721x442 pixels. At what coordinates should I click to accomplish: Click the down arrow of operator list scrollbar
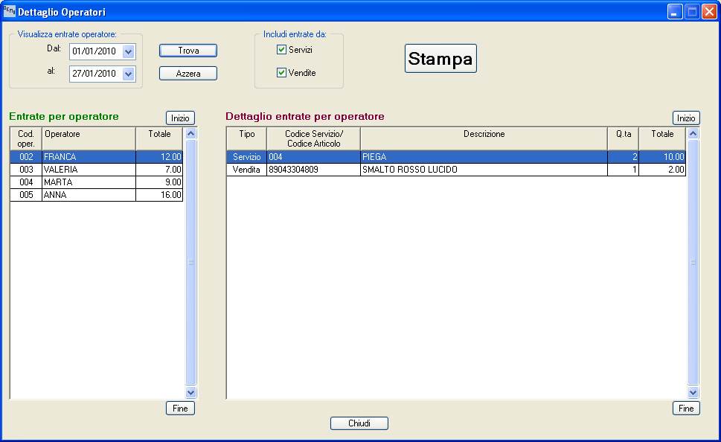click(190, 392)
